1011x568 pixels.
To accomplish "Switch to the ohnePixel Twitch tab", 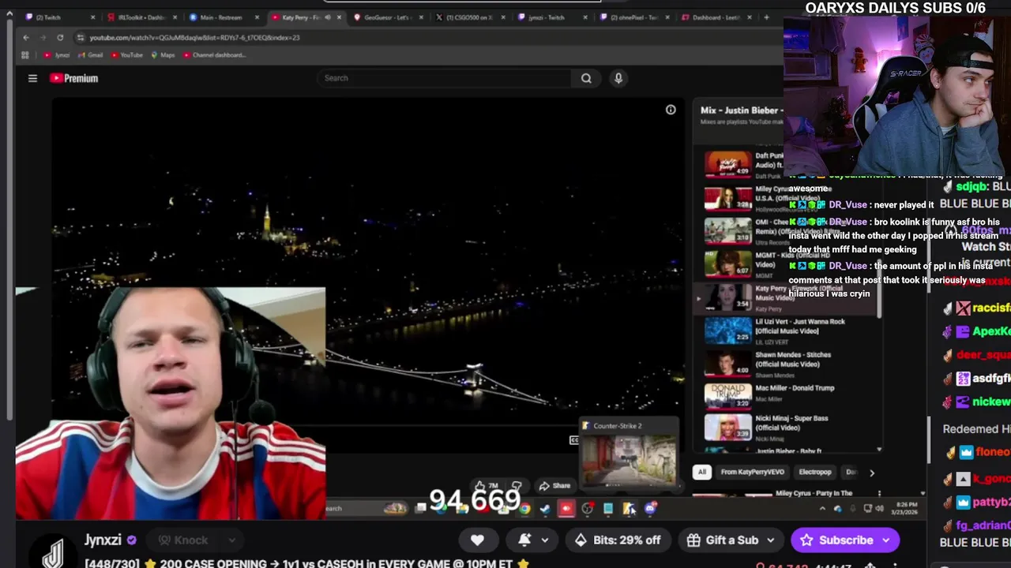I will pos(636,17).
